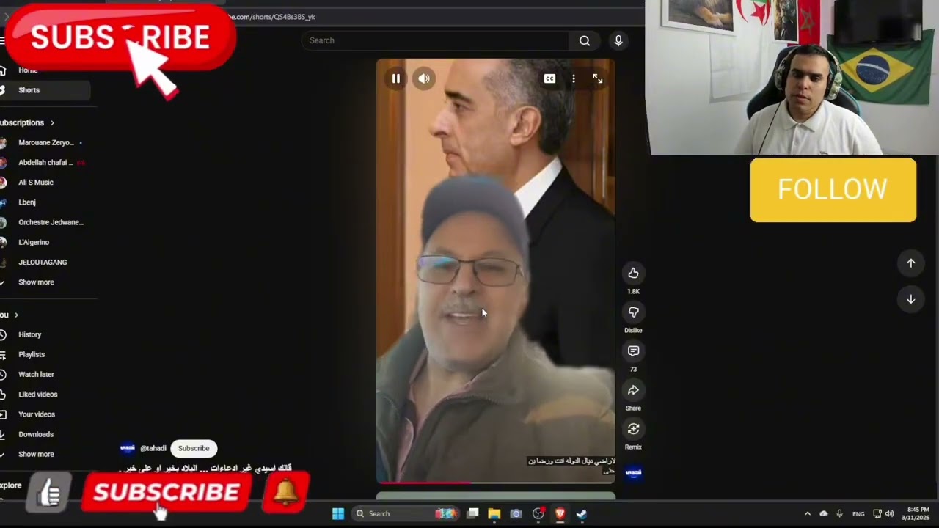Image resolution: width=939 pixels, height=528 pixels.
Task: Subscribe to @tahadi channel
Action: point(194,448)
